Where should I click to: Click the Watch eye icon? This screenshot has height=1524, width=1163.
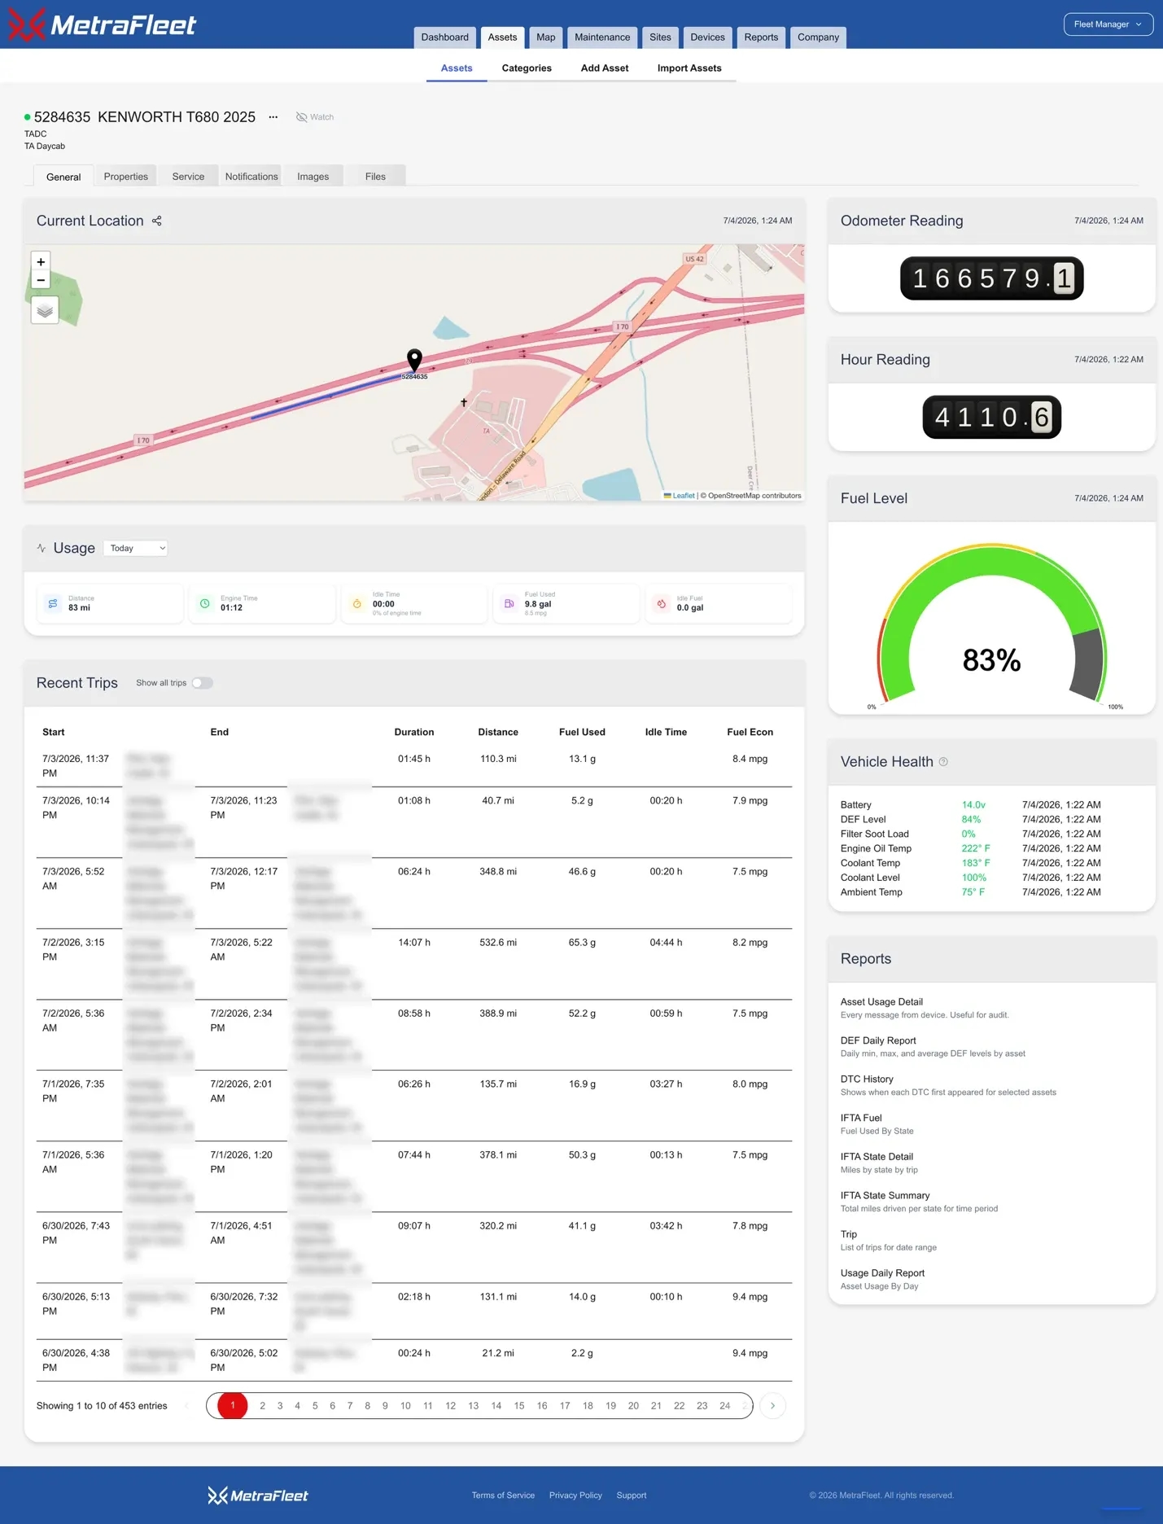pyautogui.click(x=301, y=117)
